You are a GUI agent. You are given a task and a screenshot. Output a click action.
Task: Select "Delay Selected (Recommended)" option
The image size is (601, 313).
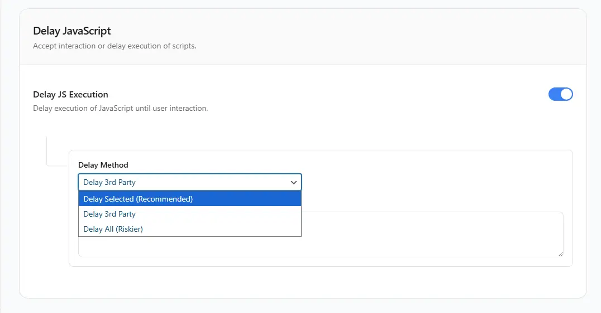[x=138, y=199]
